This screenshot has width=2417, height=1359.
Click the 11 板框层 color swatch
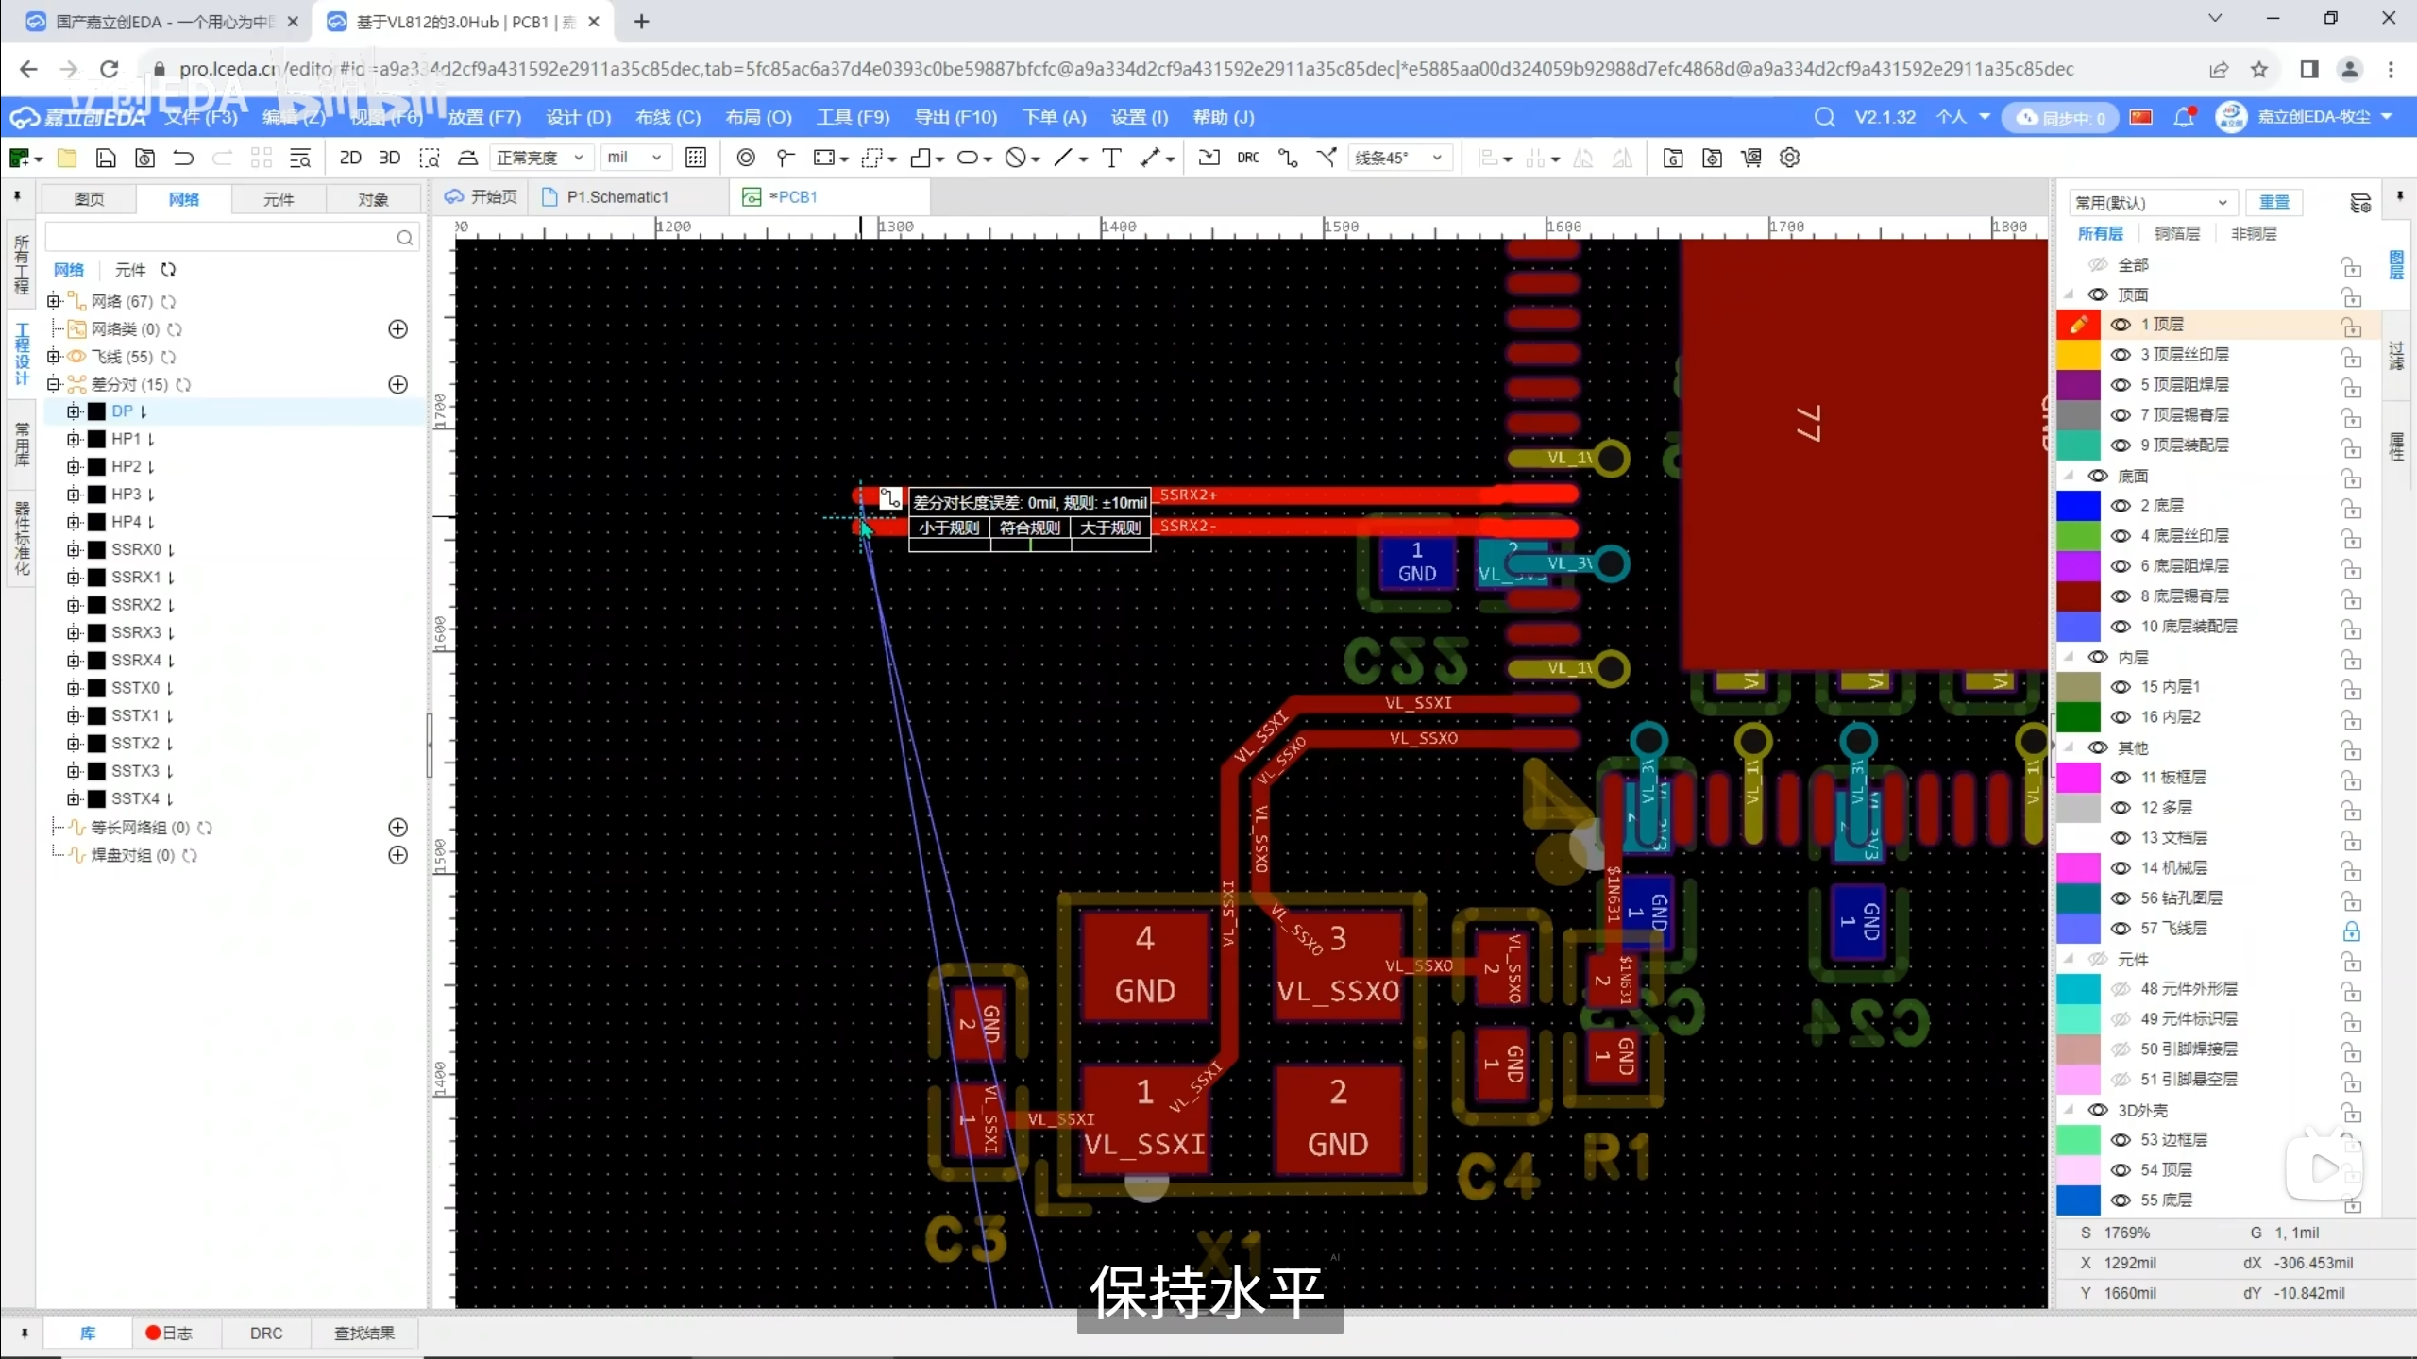click(x=2077, y=778)
